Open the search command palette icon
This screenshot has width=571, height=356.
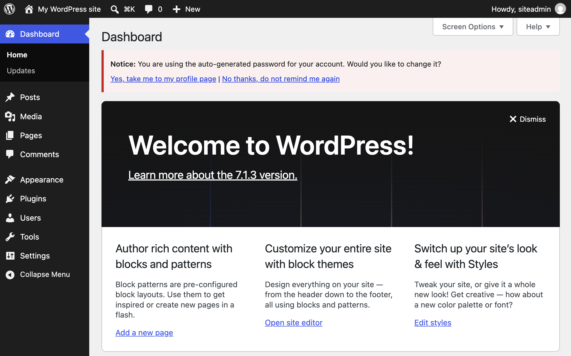point(115,9)
